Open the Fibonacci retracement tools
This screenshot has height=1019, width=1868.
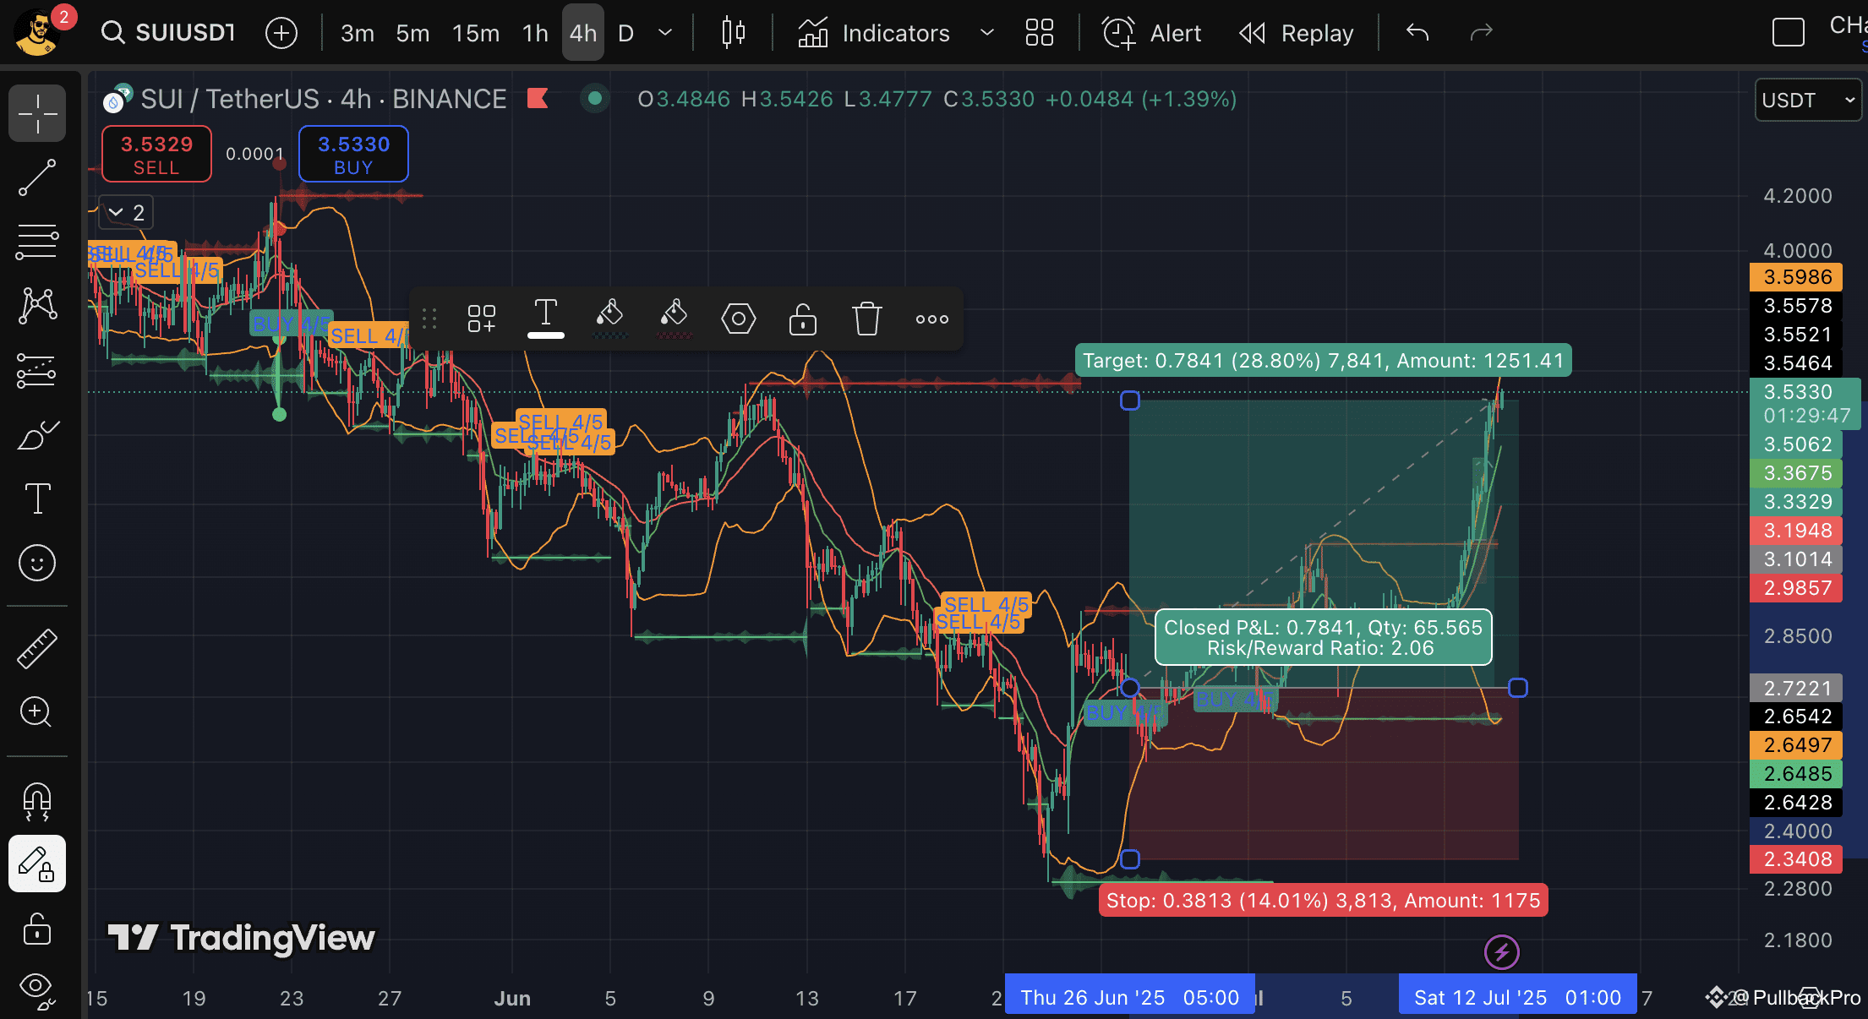(x=37, y=242)
